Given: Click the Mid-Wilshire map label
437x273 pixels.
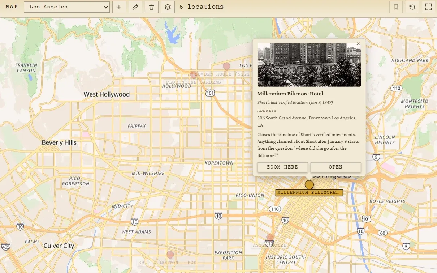Looking at the screenshot, I should [x=148, y=174].
